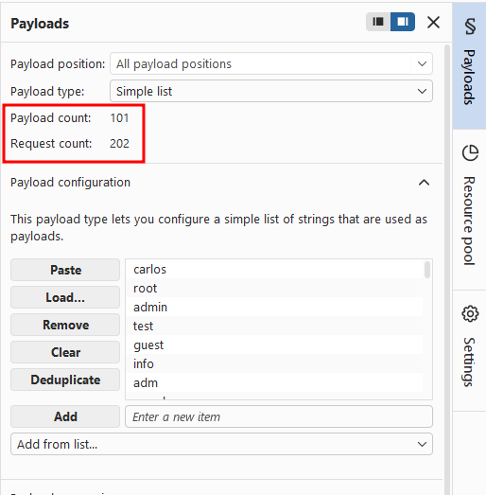Click the Deduplicate button
This screenshot has width=486, height=495.
coord(65,380)
